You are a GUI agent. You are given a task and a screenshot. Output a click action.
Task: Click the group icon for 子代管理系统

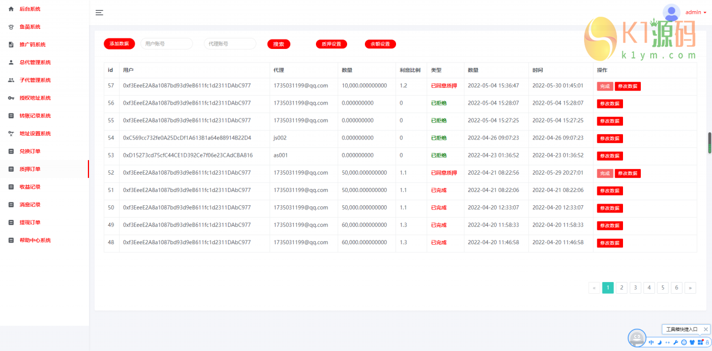pyautogui.click(x=11, y=80)
